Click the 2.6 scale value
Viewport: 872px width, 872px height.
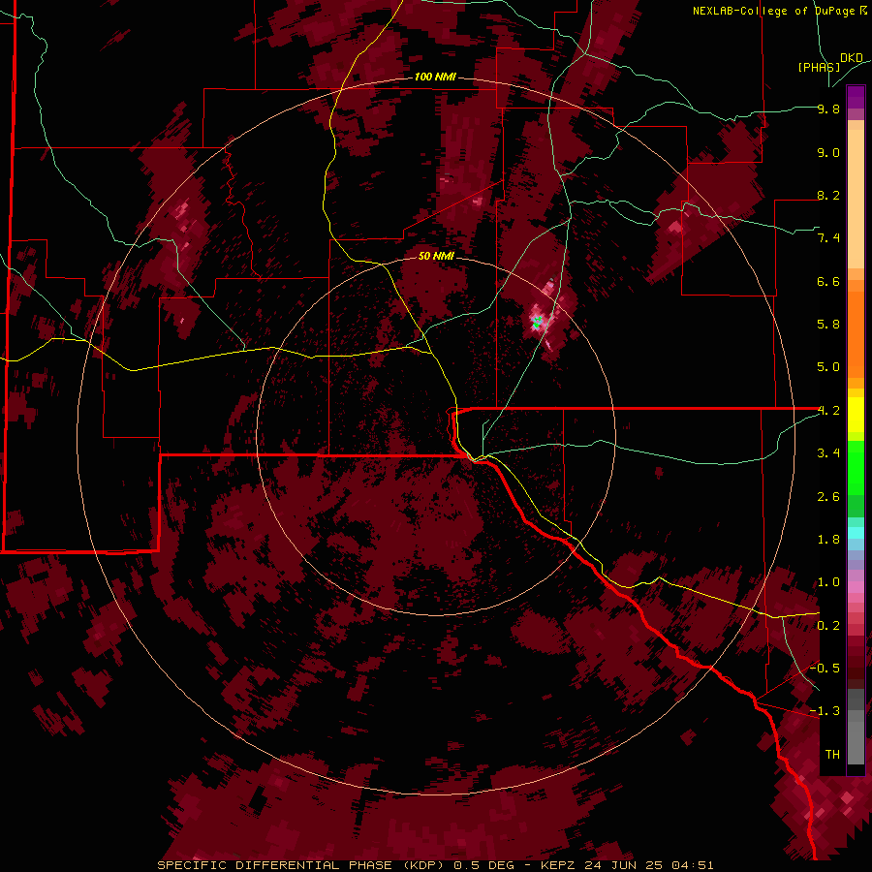(x=828, y=497)
